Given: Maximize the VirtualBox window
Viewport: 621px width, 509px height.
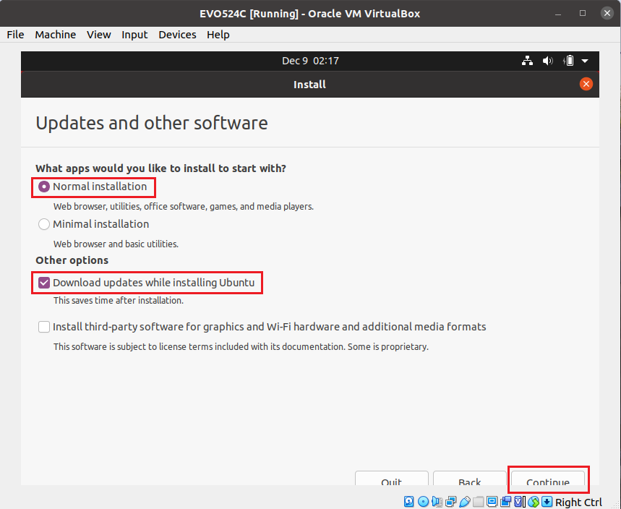Looking at the screenshot, I should point(583,13).
